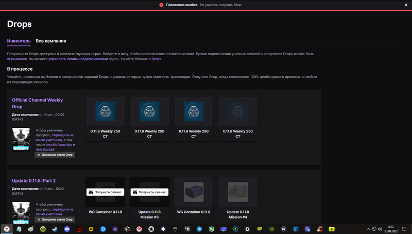The width and height of the screenshot is (412, 234).
Task: Open the green-white ball app in taskbar
Action: click(211, 229)
